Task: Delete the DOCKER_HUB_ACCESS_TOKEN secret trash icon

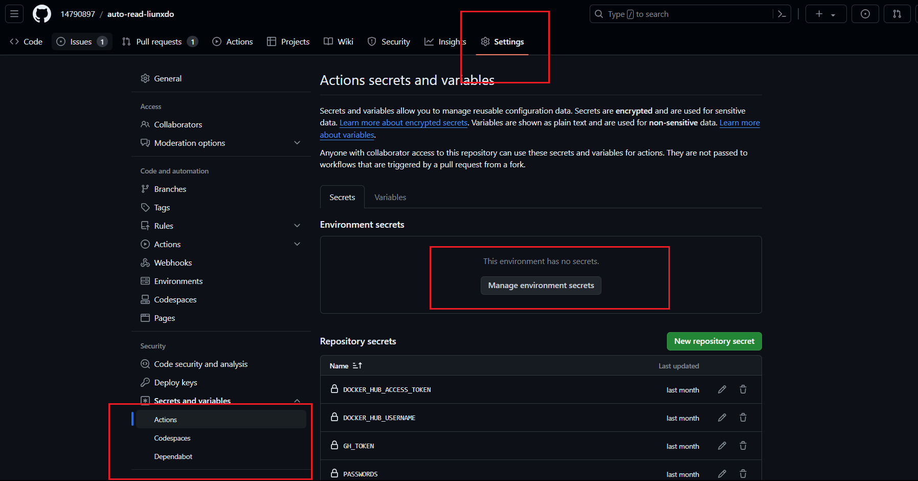Action: coord(743,389)
